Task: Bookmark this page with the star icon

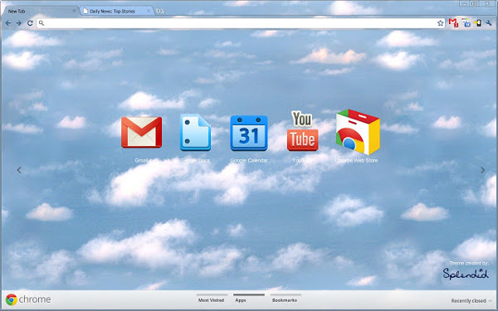Action: pos(440,23)
